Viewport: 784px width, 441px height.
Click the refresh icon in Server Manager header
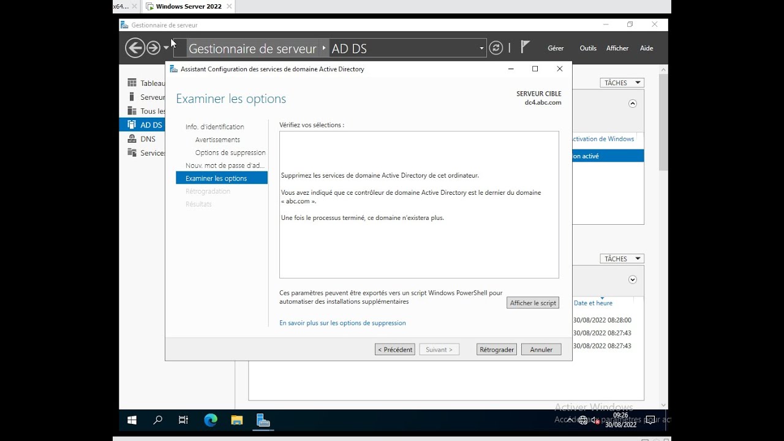pyautogui.click(x=496, y=48)
